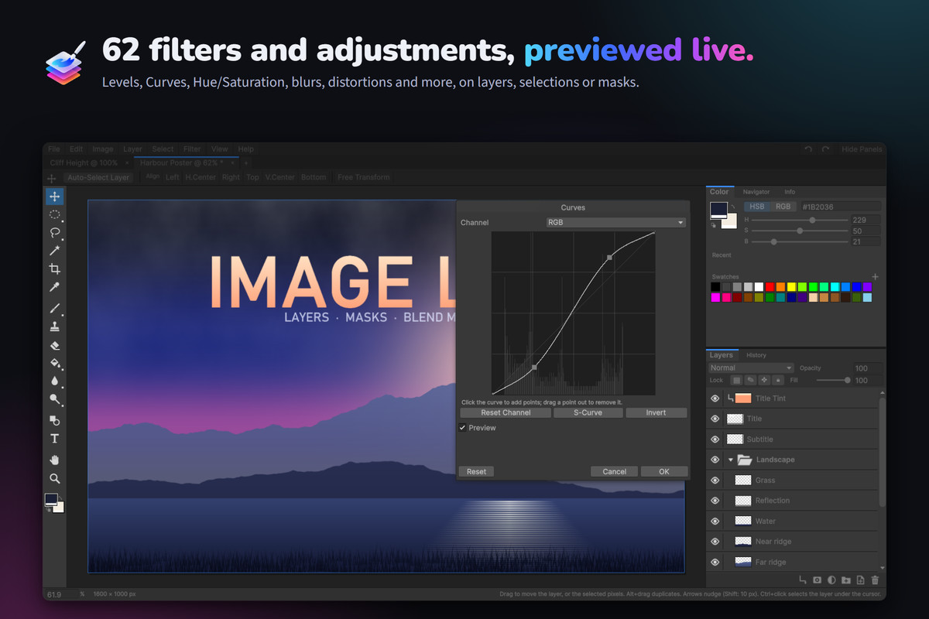Screen dimensions: 929x619
Task: Open the Filter menu
Action: [x=192, y=149]
